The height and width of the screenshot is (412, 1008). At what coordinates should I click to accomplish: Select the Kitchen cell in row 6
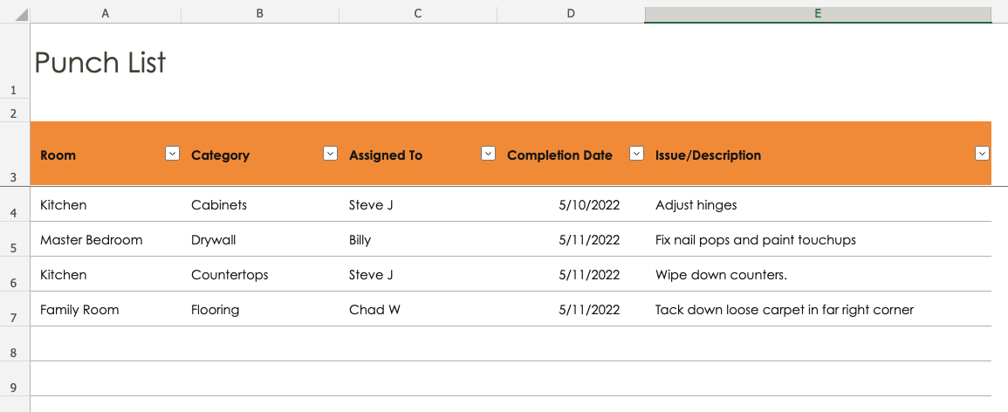coord(106,274)
